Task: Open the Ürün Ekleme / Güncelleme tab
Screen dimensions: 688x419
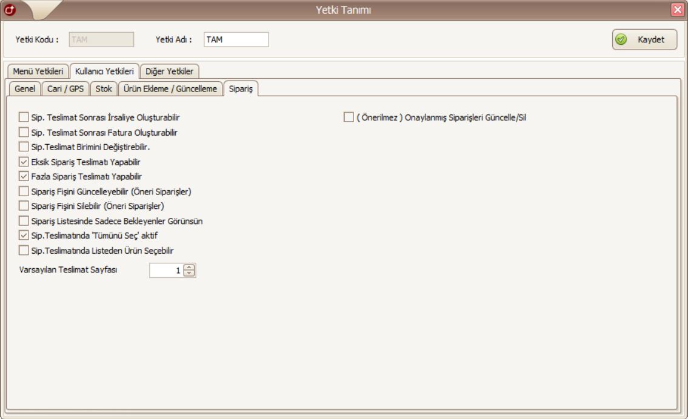Action: pos(170,88)
